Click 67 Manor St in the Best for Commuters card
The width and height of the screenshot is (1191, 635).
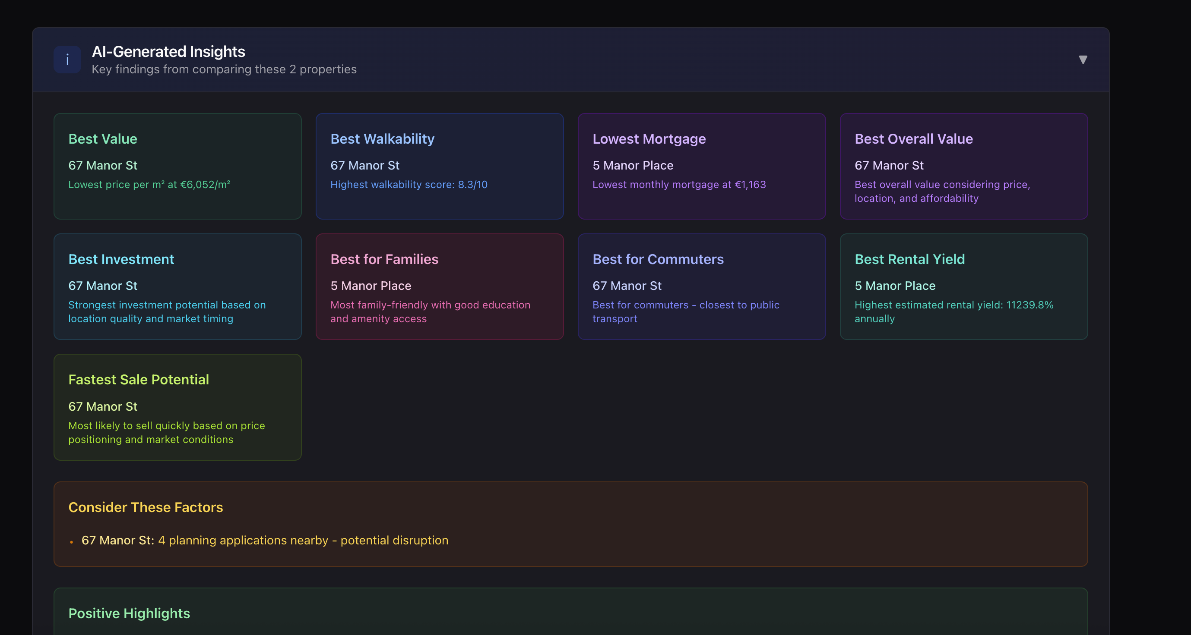click(x=627, y=286)
